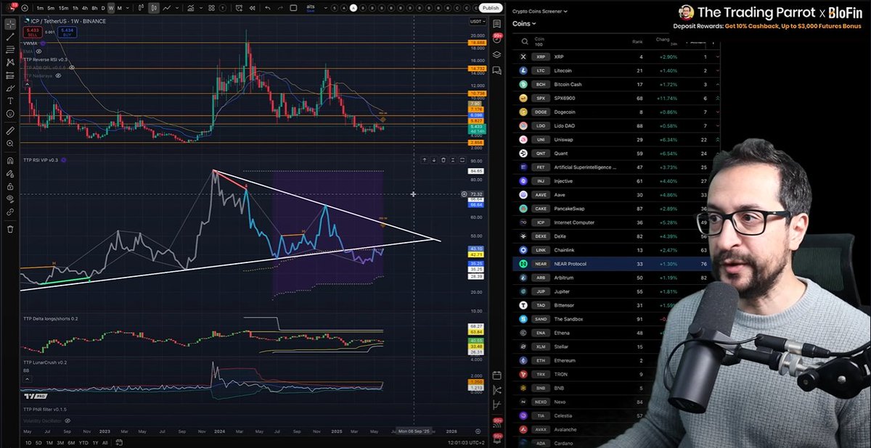Open the emoji sticker tool
Viewport: 871px width, 448px height.
[10, 114]
